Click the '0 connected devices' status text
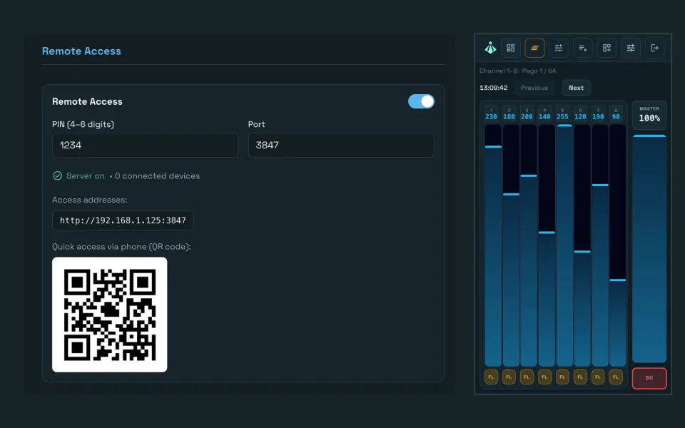The height and width of the screenshot is (428, 685). (x=157, y=175)
